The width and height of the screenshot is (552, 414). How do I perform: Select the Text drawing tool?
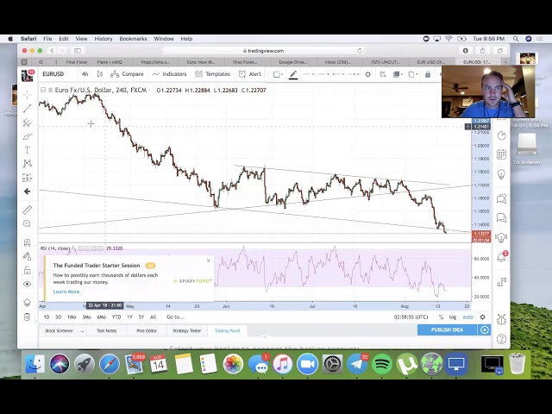tap(28, 149)
